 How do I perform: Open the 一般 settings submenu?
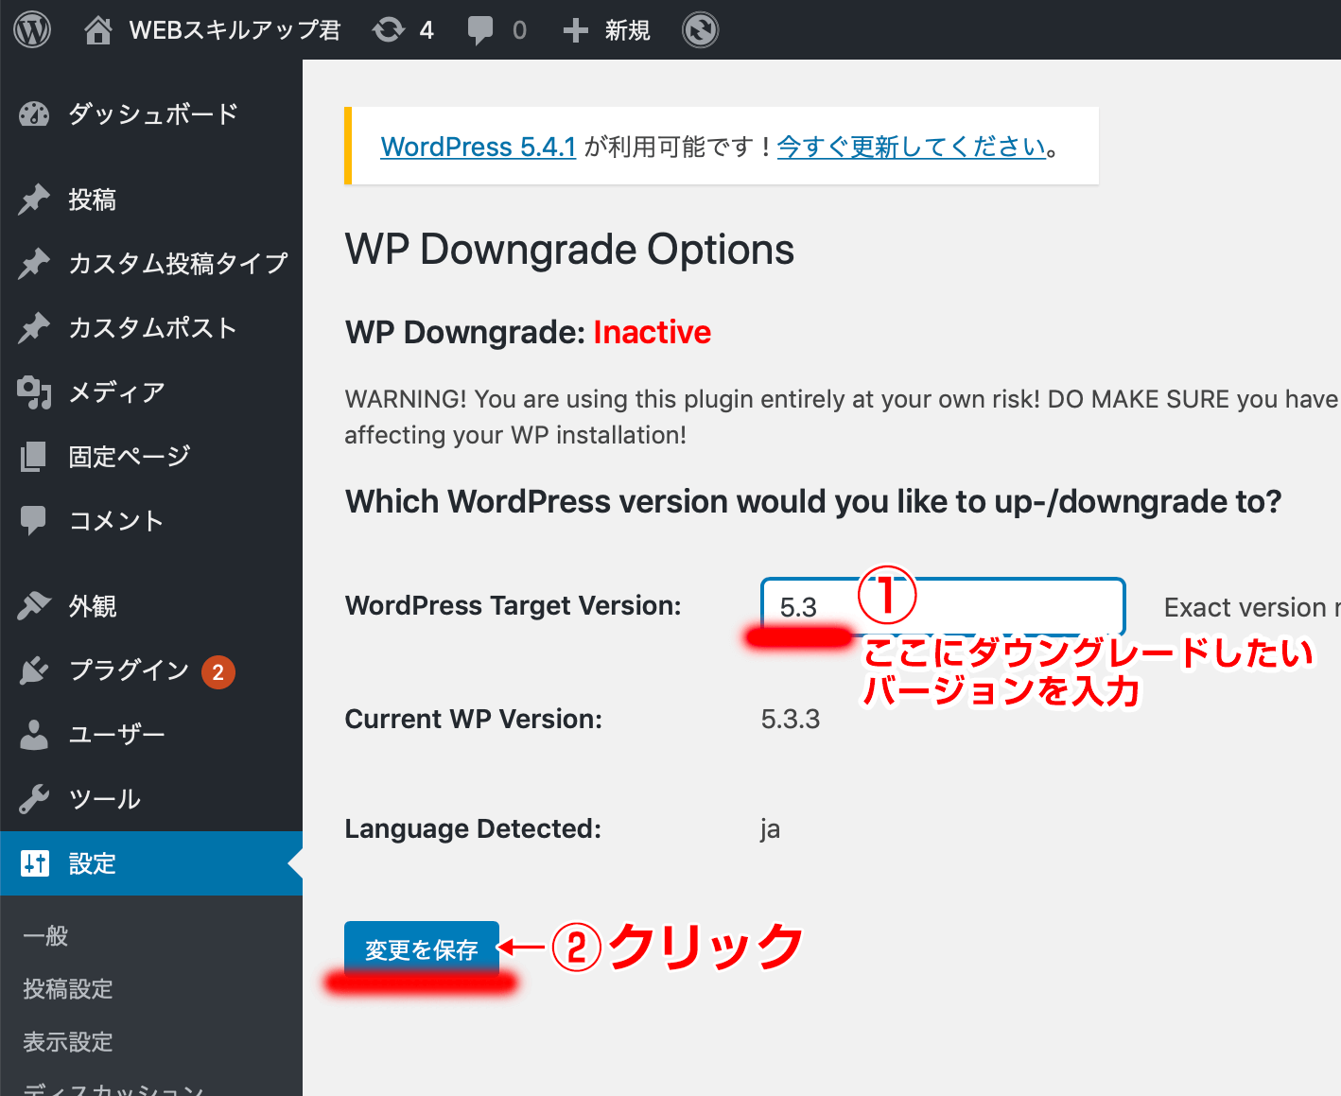pyautogui.click(x=45, y=936)
